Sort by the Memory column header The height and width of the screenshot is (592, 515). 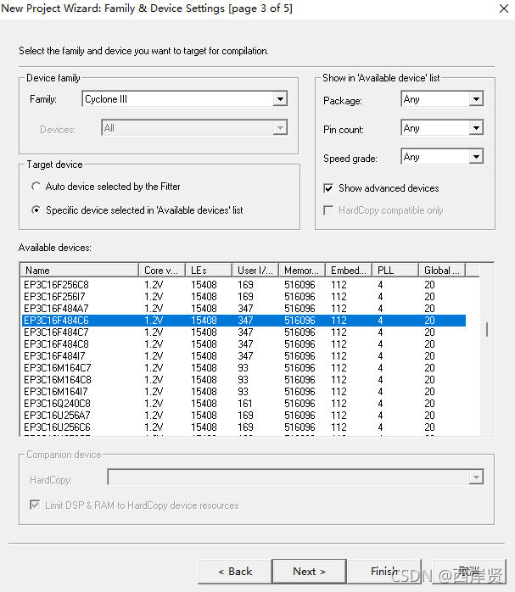point(302,271)
